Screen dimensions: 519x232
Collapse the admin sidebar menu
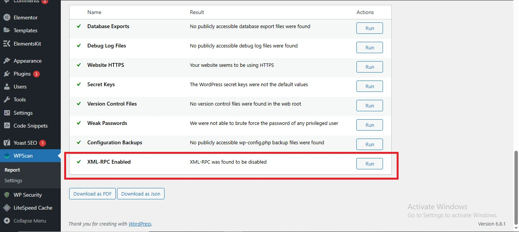click(x=30, y=221)
